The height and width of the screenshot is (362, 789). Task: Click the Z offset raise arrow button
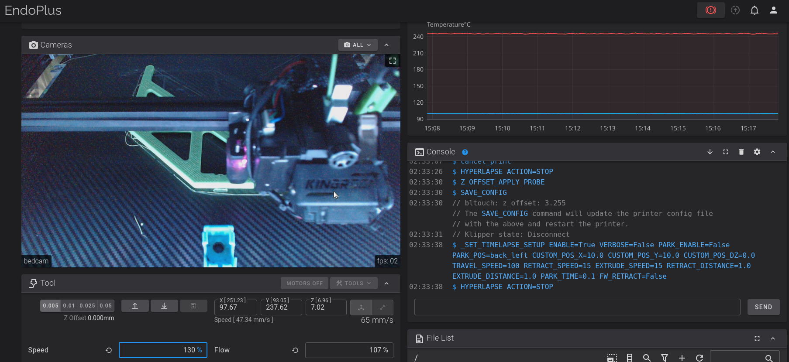[135, 306]
